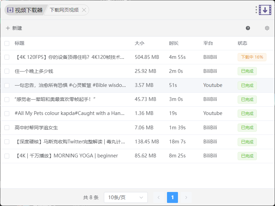Click the plus icon next to 新建

point(8,28)
